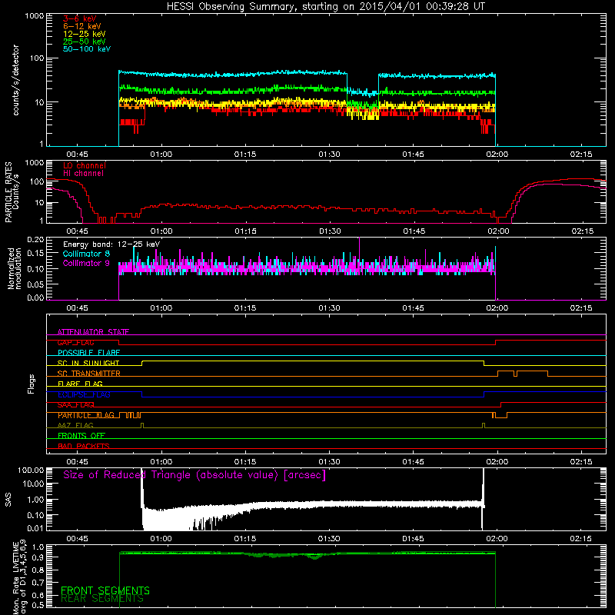This screenshot has width=615, height=615.
Task: Click the 0.01 tick of the SAS plot
Action: pyautogui.click(x=35, y=528)
